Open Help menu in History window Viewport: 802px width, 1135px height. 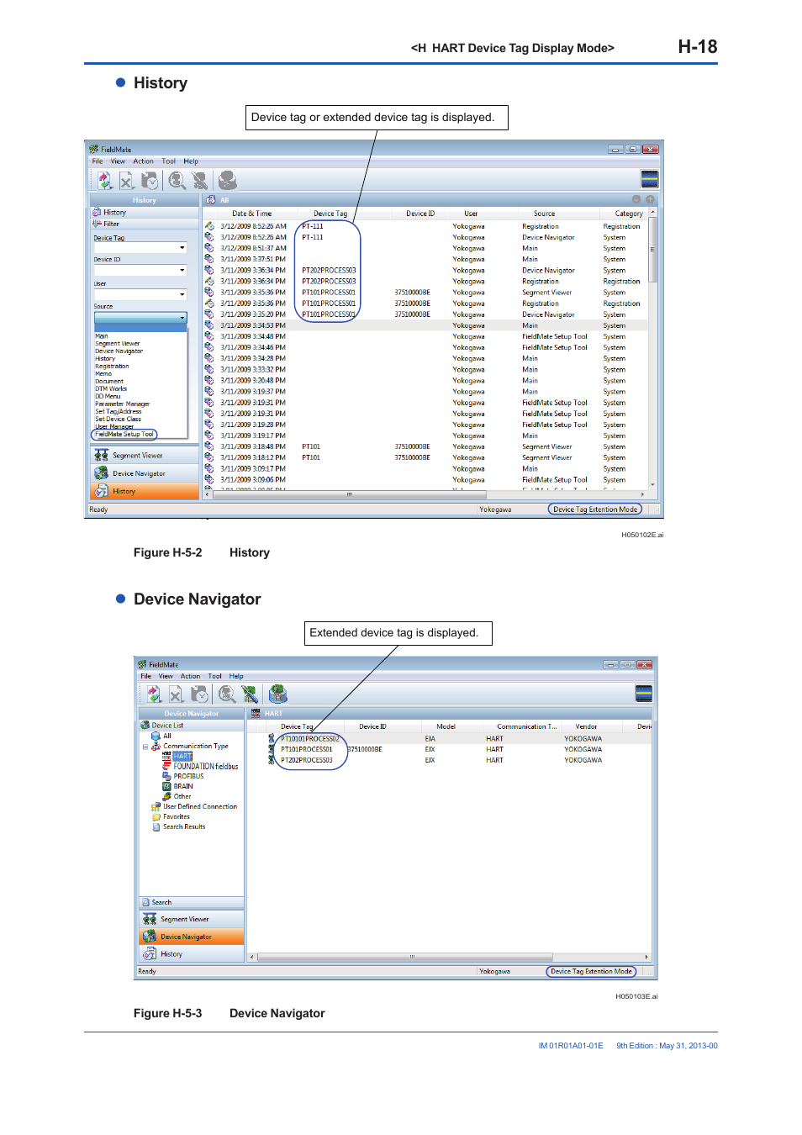click(191, 161)
